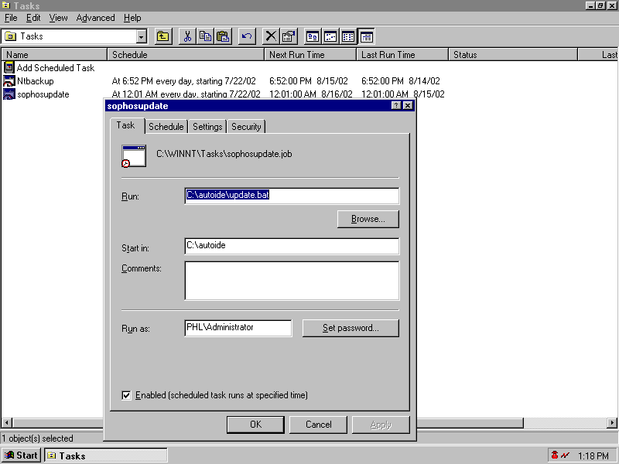Screen dimensions: 619x464
Task: Click the Undo arrow toolbar icon
Action: pos(247,36)
